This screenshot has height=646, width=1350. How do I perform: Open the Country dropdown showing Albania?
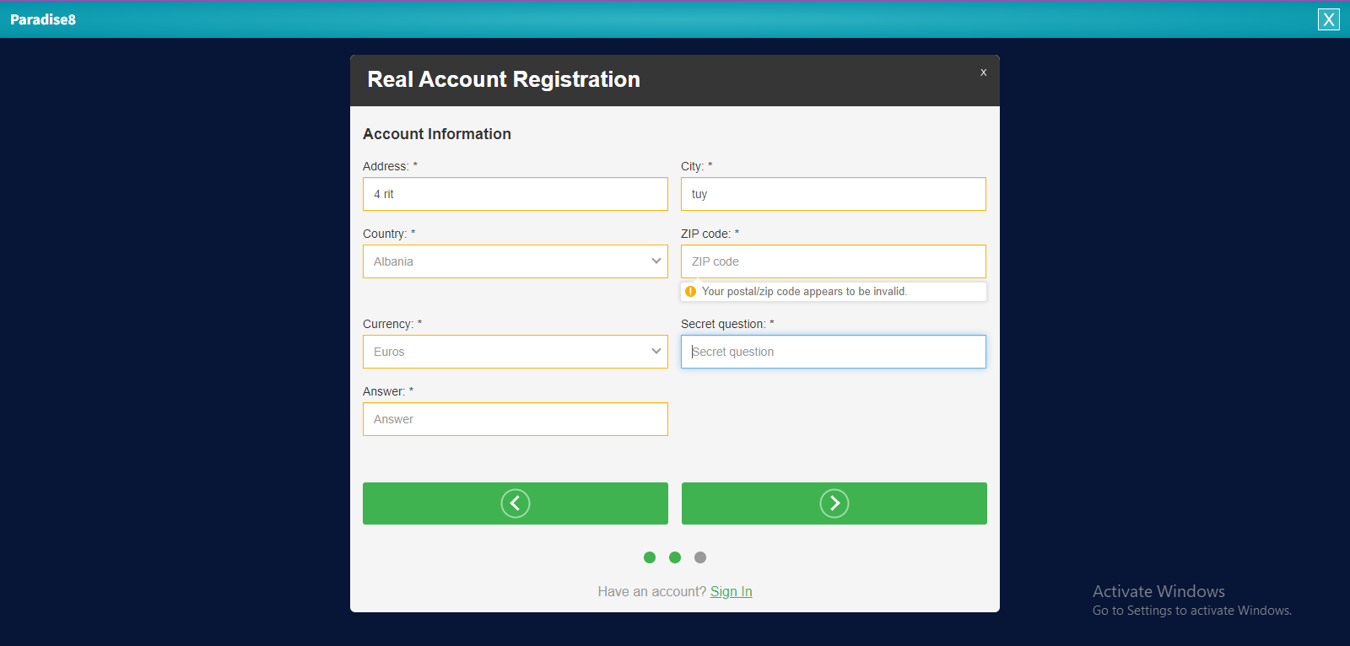(515, 261)
